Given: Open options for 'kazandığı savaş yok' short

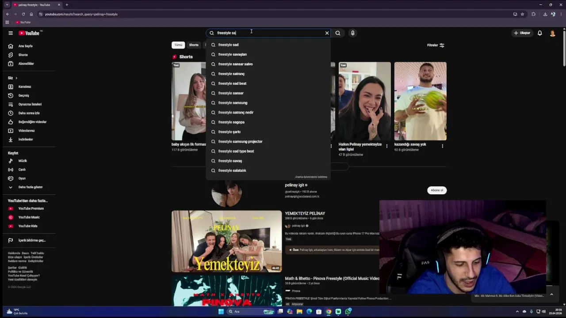Looking at the screenshot, I should (442, 146).
